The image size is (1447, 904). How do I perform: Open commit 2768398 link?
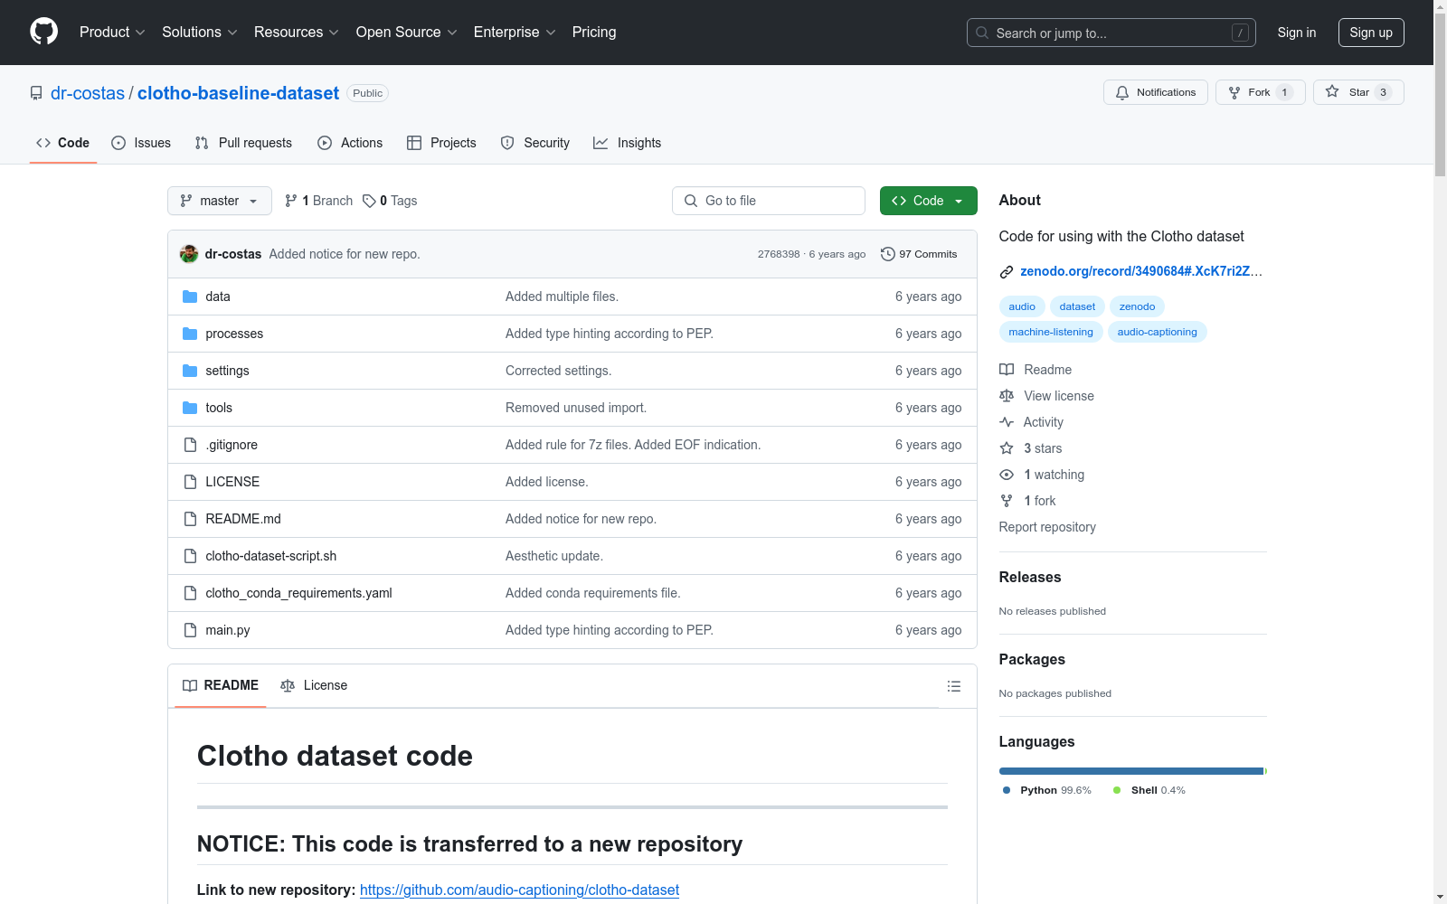[x=779, y=254]
